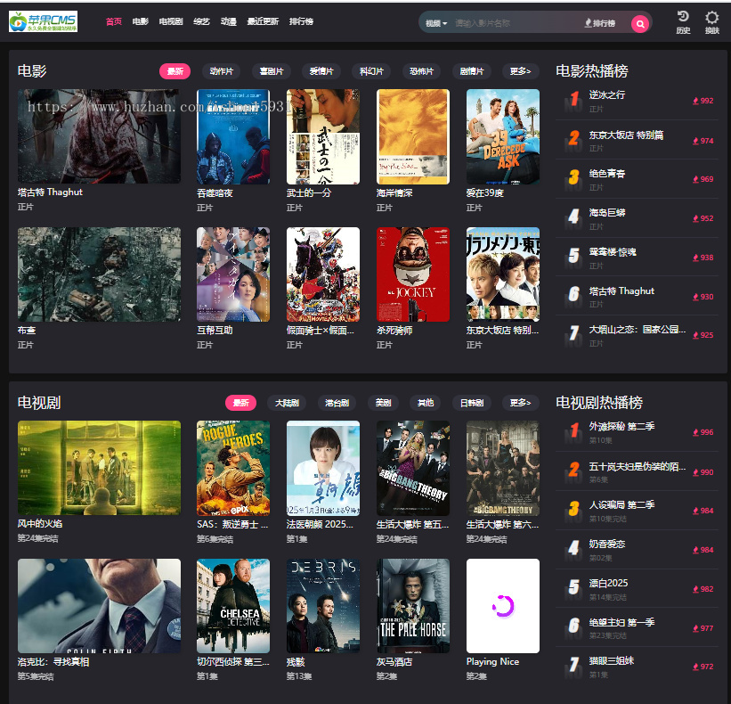Open the 法医朝颜 2025 poster

click(323, 468)
